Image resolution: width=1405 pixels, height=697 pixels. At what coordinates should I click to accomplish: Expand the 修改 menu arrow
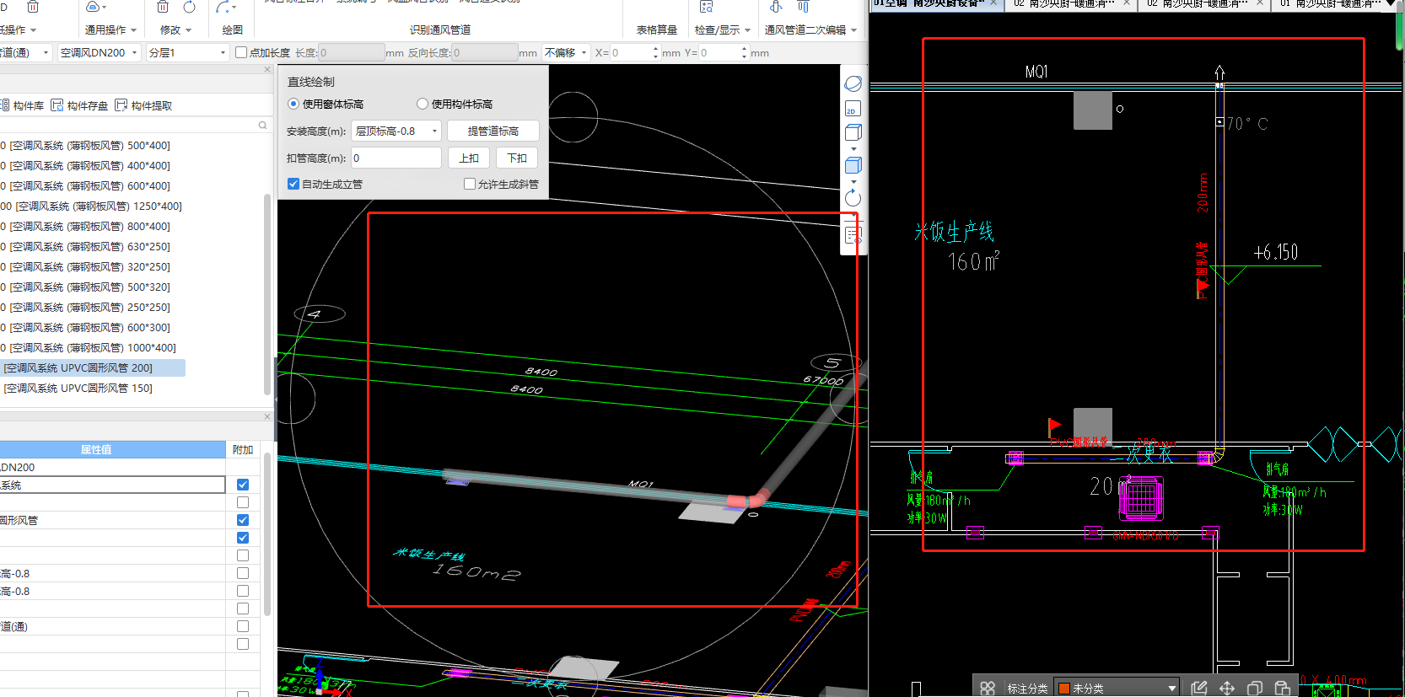pos(189,30)
